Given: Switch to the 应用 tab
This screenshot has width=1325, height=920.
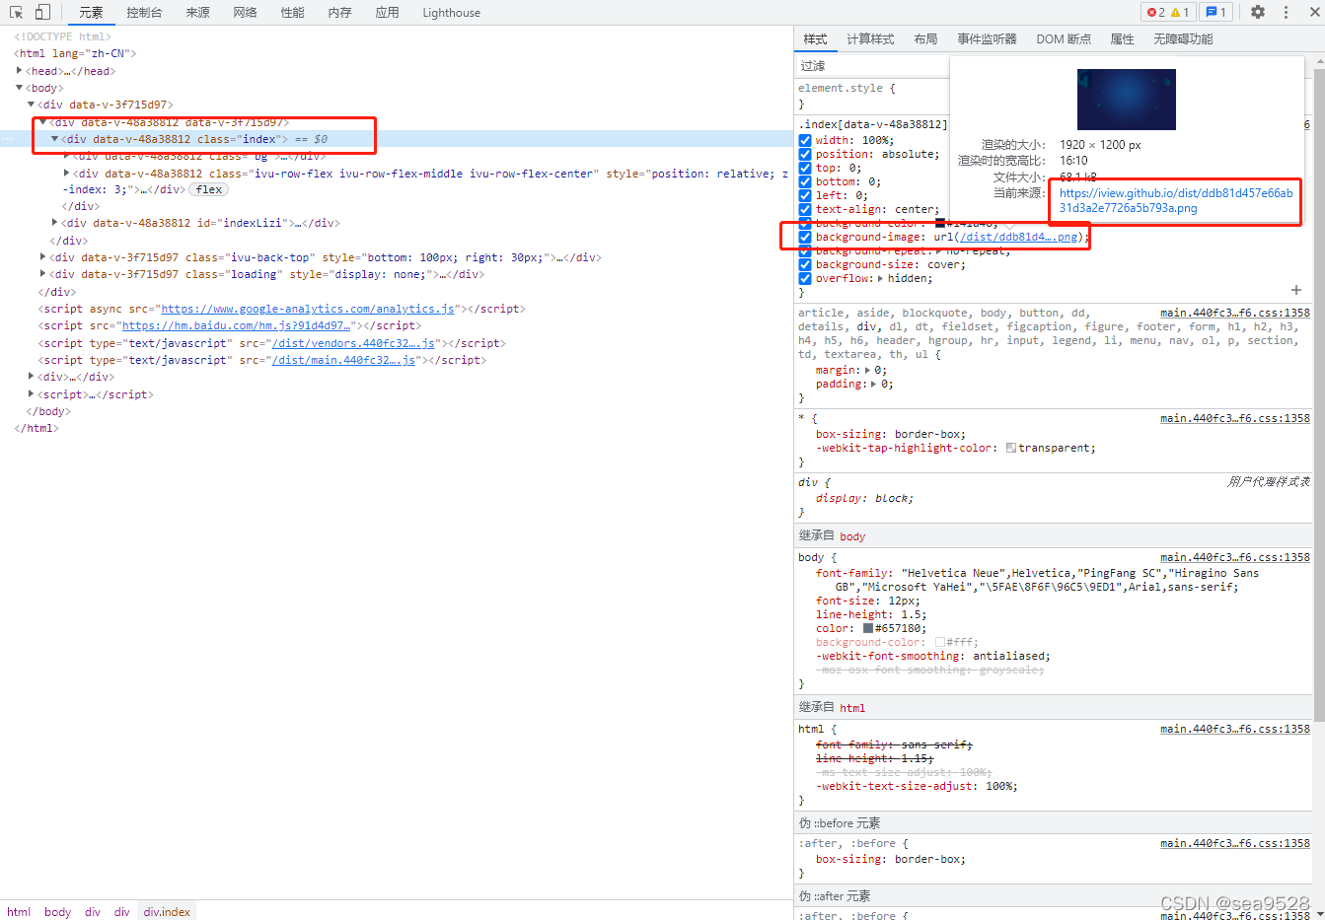Looking at the screenshot, I should tap(387, 13).
